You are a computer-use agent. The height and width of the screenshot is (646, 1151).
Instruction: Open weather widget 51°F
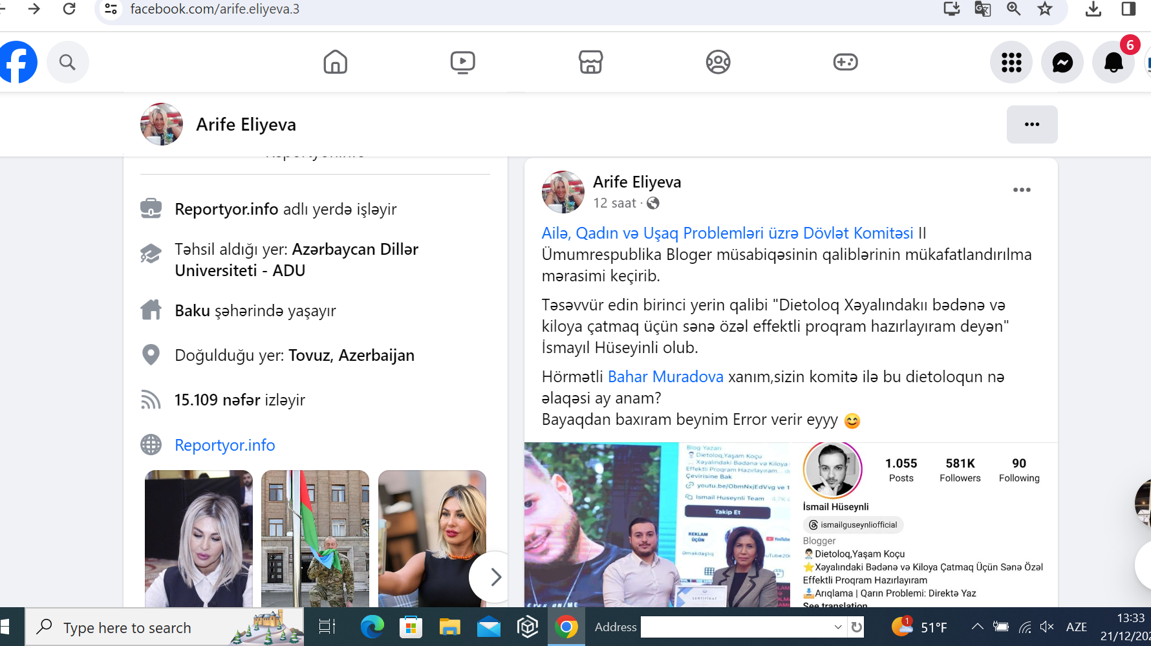click(919, 627)
